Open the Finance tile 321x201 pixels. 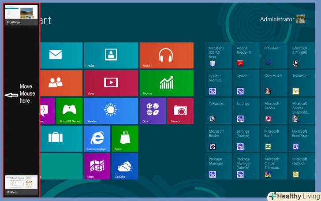[166, 83]
